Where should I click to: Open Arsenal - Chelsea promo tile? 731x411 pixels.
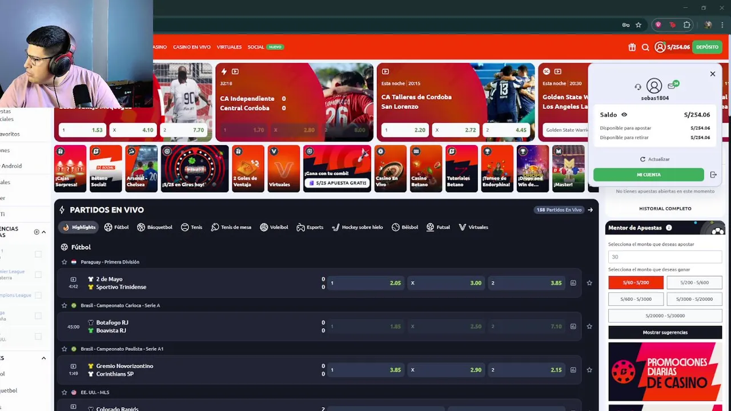point(141,168)
